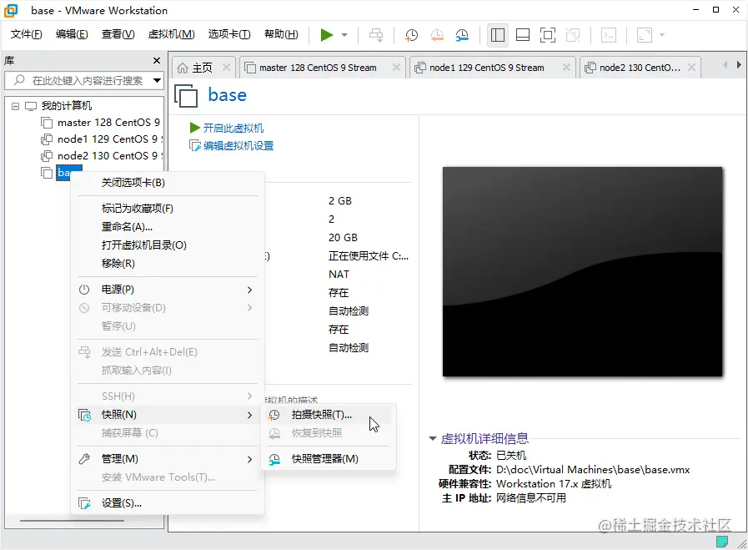Viewport: 748px width, 550px height.
Task: Click the NAT network adapter value
Action: pos(339,275)
